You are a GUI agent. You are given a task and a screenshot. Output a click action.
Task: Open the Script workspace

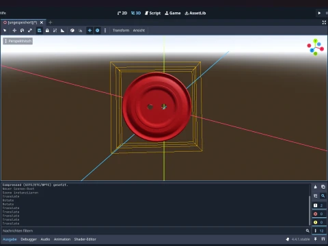pyautogui.click(x=153, y=13)
